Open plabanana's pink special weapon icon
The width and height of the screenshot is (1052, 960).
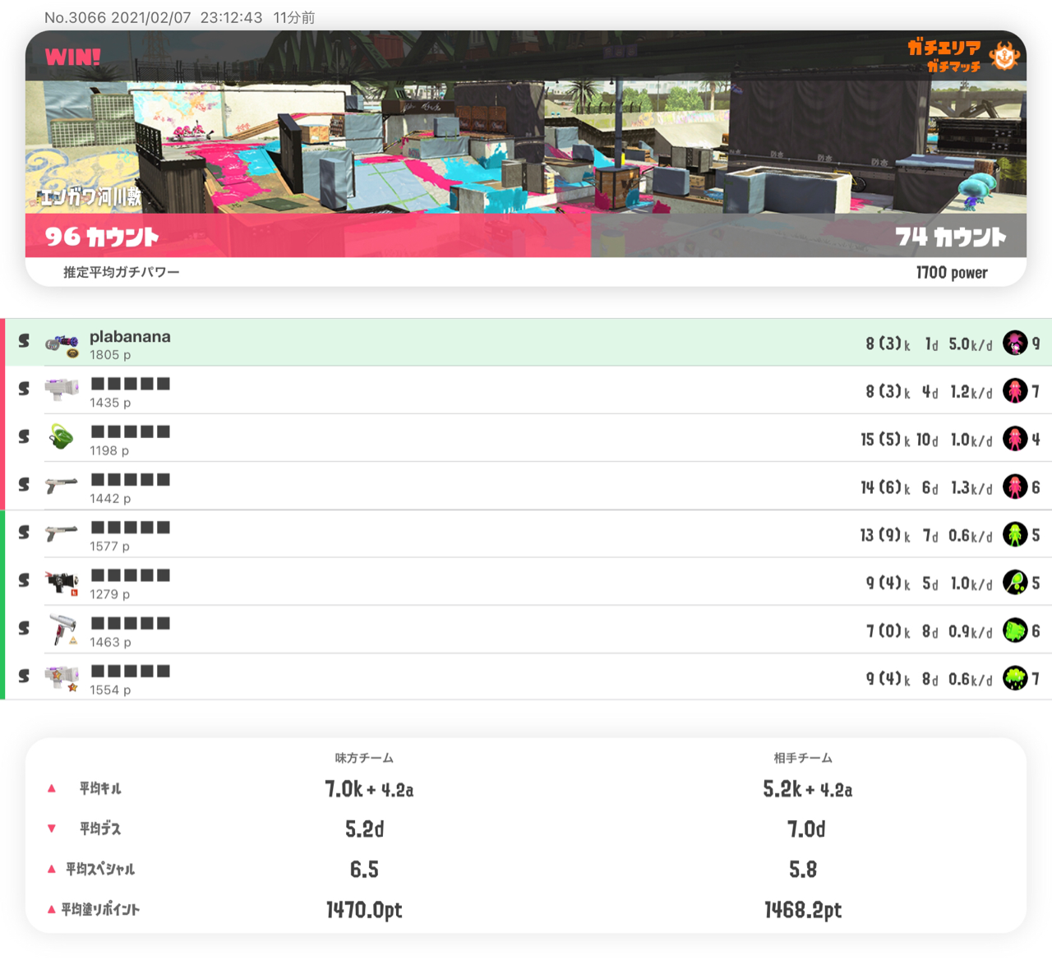coord(1015,343)
